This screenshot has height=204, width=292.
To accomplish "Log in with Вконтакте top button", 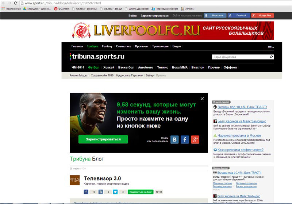I will [215, 15].
